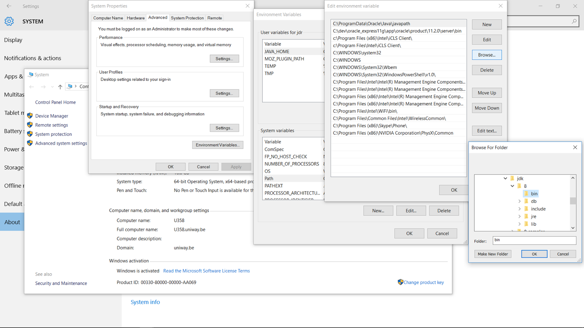The width and height of the screenshot is (584, 328).
Task: Click the System protection shield icon
Action: 30,134
